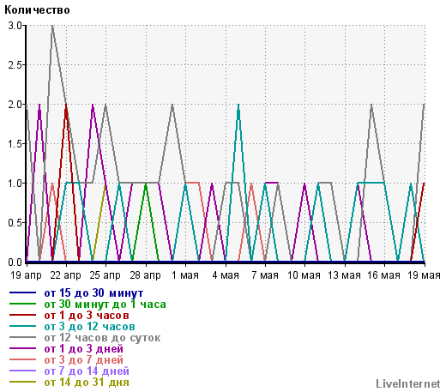Click the dark blue legend line swatch
The height and width of the screenshot is (392, 446).
pos(22,292)
